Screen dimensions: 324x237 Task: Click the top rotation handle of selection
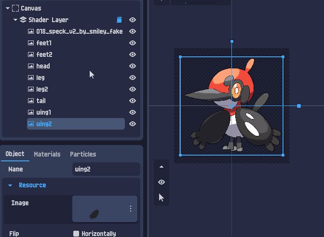click(232, 41)
